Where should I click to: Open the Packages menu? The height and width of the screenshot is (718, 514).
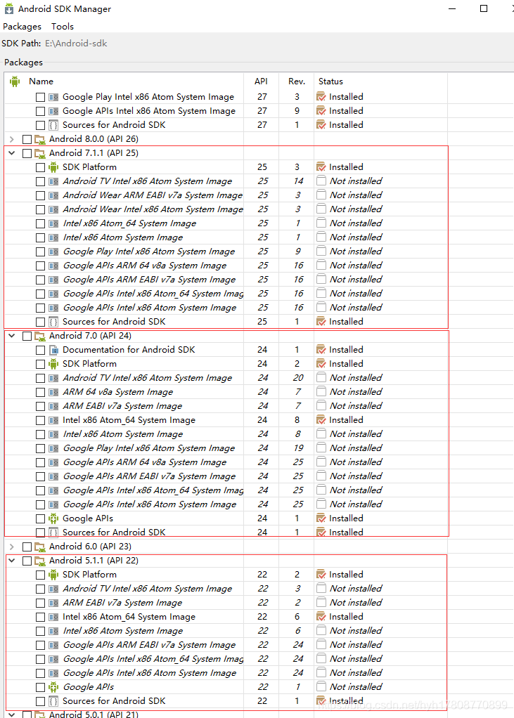[22, 27]
